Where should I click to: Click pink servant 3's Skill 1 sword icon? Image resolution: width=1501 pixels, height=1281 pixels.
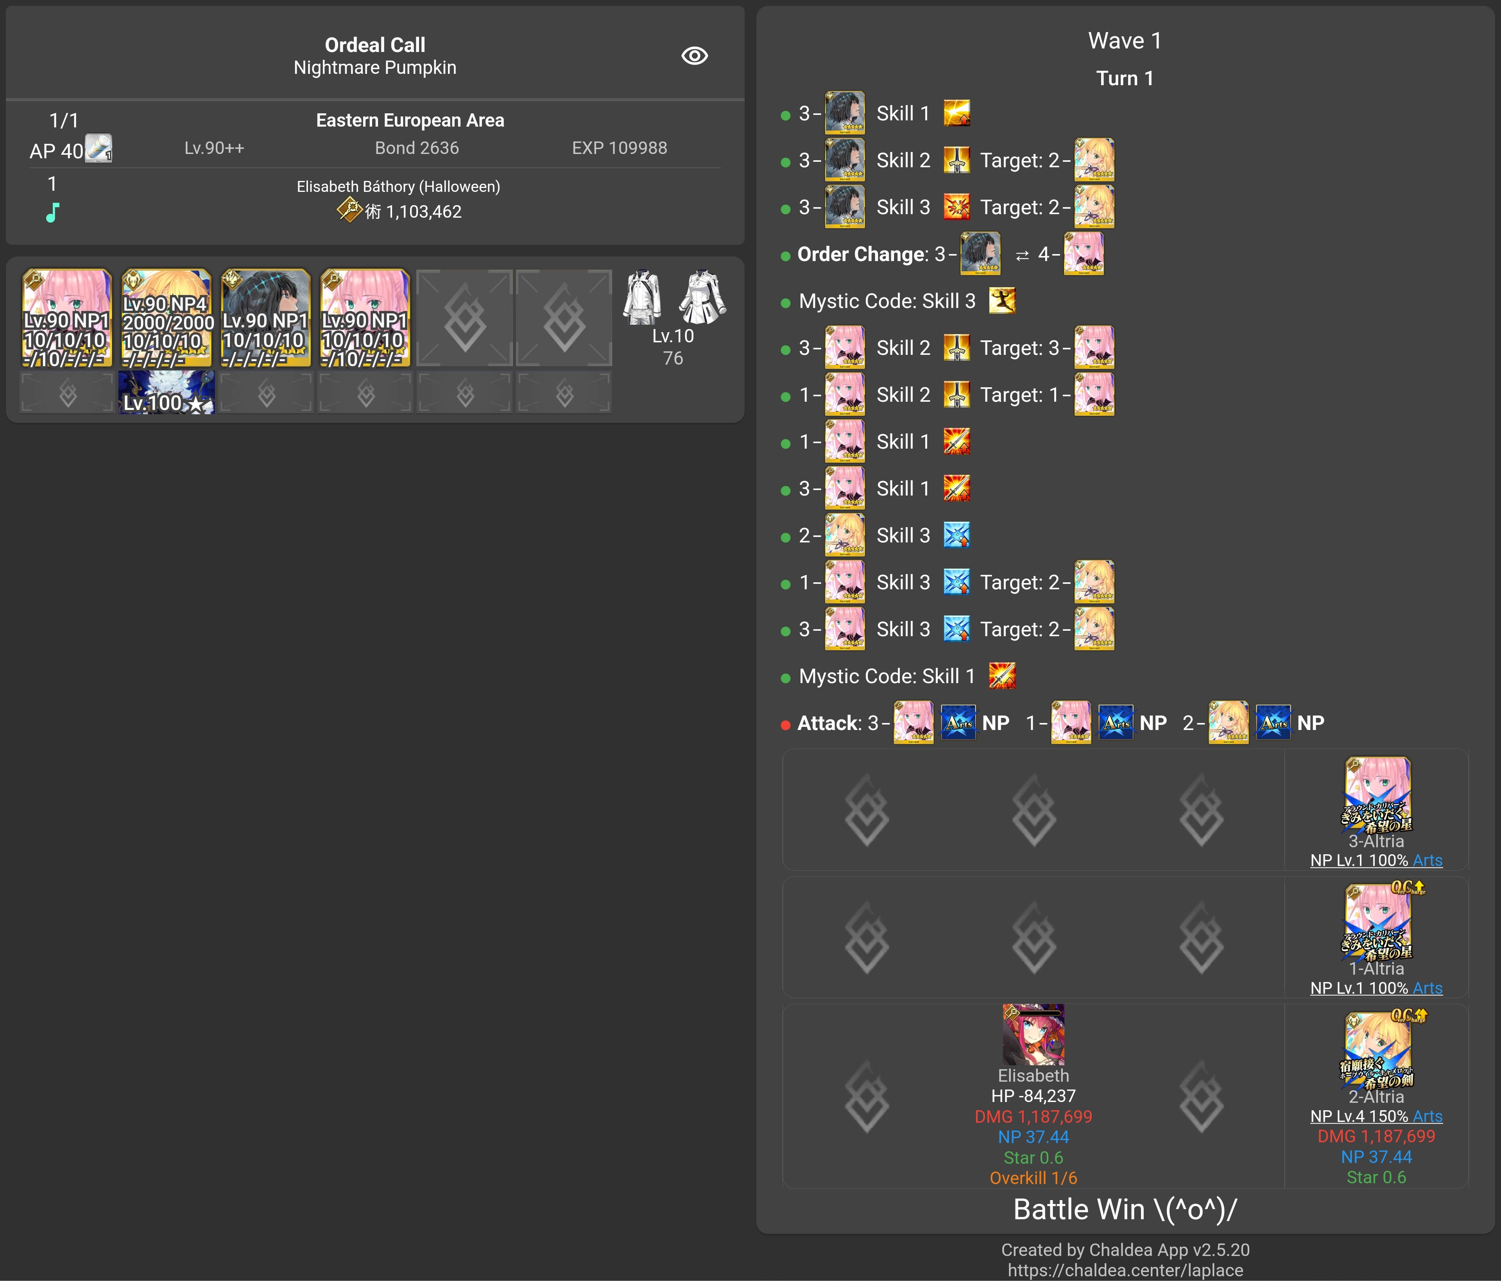(x=956, y=489)
